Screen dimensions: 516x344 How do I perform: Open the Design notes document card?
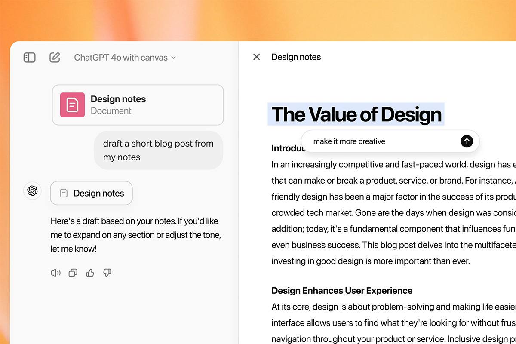pos(138,105)
